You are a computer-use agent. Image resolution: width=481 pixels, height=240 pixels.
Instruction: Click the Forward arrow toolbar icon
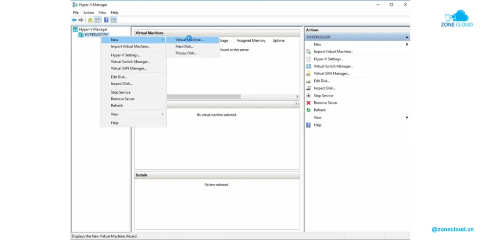click(81, 20)
